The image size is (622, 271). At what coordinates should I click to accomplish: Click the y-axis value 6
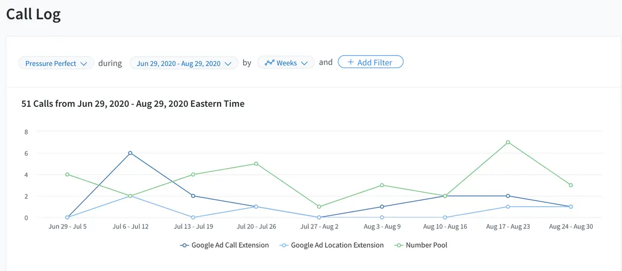coord(26,153)
